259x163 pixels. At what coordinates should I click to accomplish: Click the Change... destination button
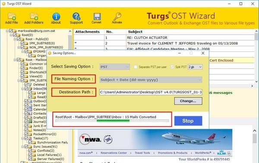point(188,101)
